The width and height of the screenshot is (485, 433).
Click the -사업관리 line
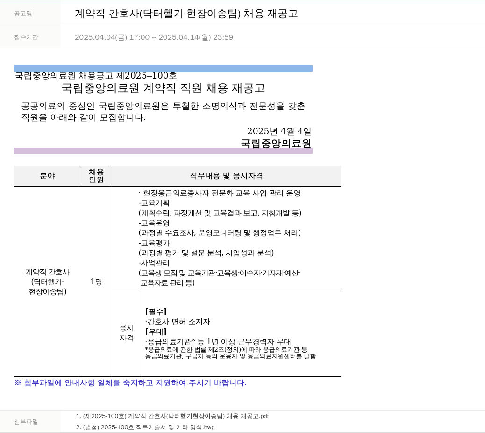pos(154,263)
